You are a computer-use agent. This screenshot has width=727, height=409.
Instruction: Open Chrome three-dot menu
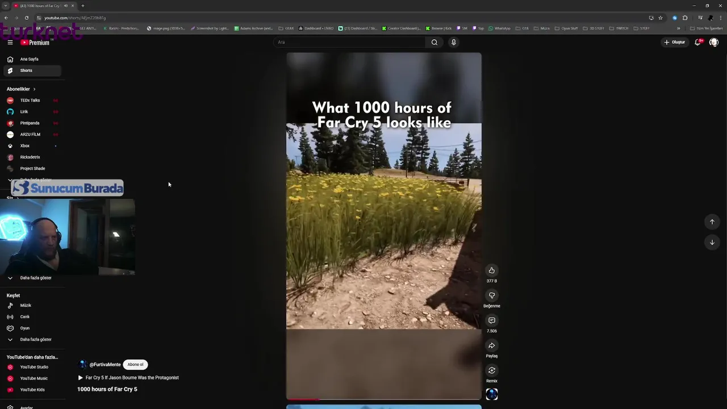tap(720, 18)
